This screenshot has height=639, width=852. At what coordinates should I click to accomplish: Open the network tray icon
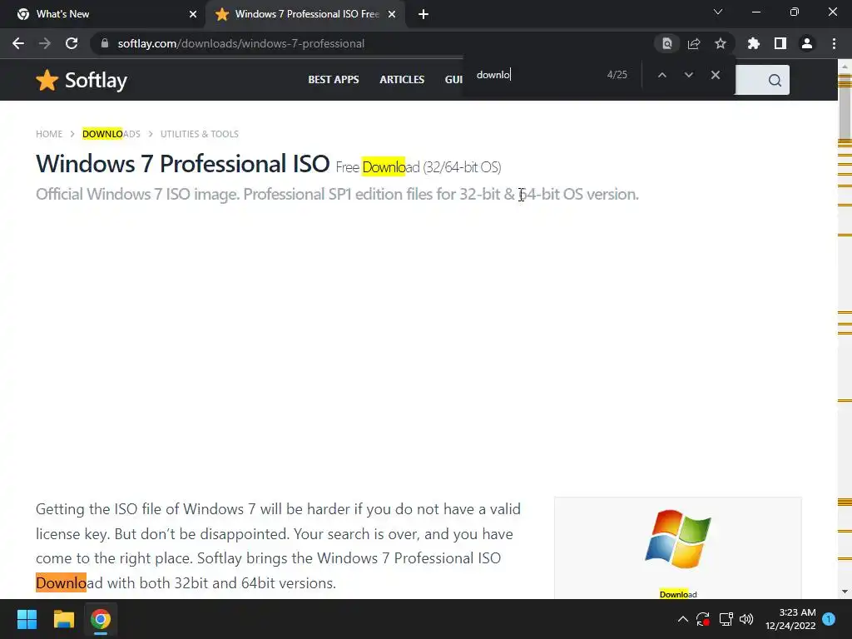click(x=726, y=619)
